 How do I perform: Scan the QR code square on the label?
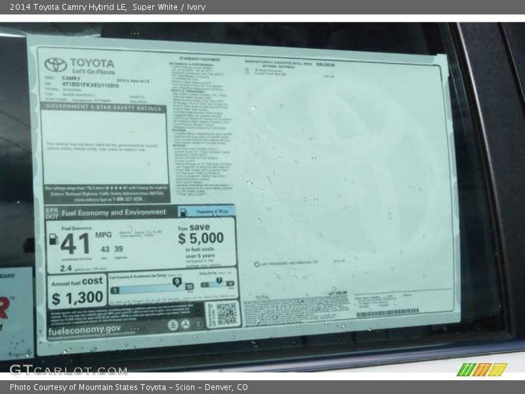point(226,314)
